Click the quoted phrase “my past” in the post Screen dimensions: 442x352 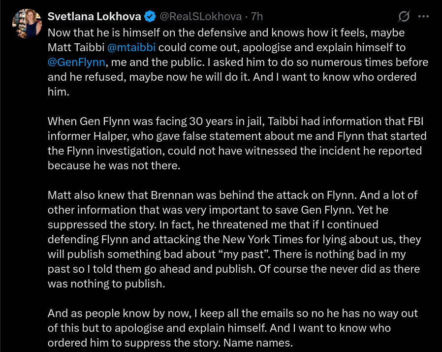coord(244,254)
